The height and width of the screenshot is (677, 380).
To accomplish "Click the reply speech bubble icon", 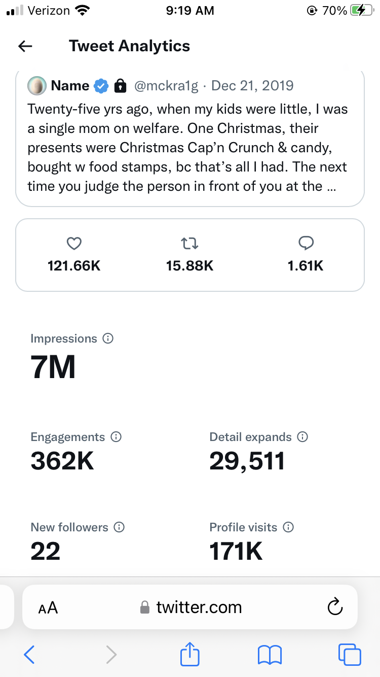I will [x=306, y=244].
